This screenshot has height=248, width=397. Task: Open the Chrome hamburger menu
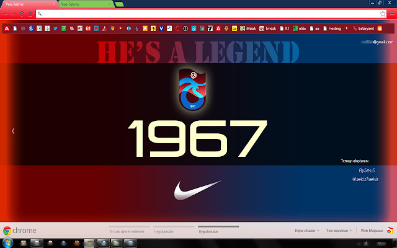pos(392,14)
